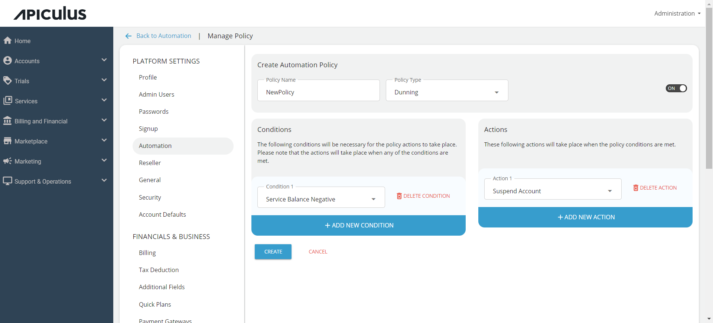The image size is (713, 323).
Task: Expand the Support & Operations chevron
Action: point(104,180)
